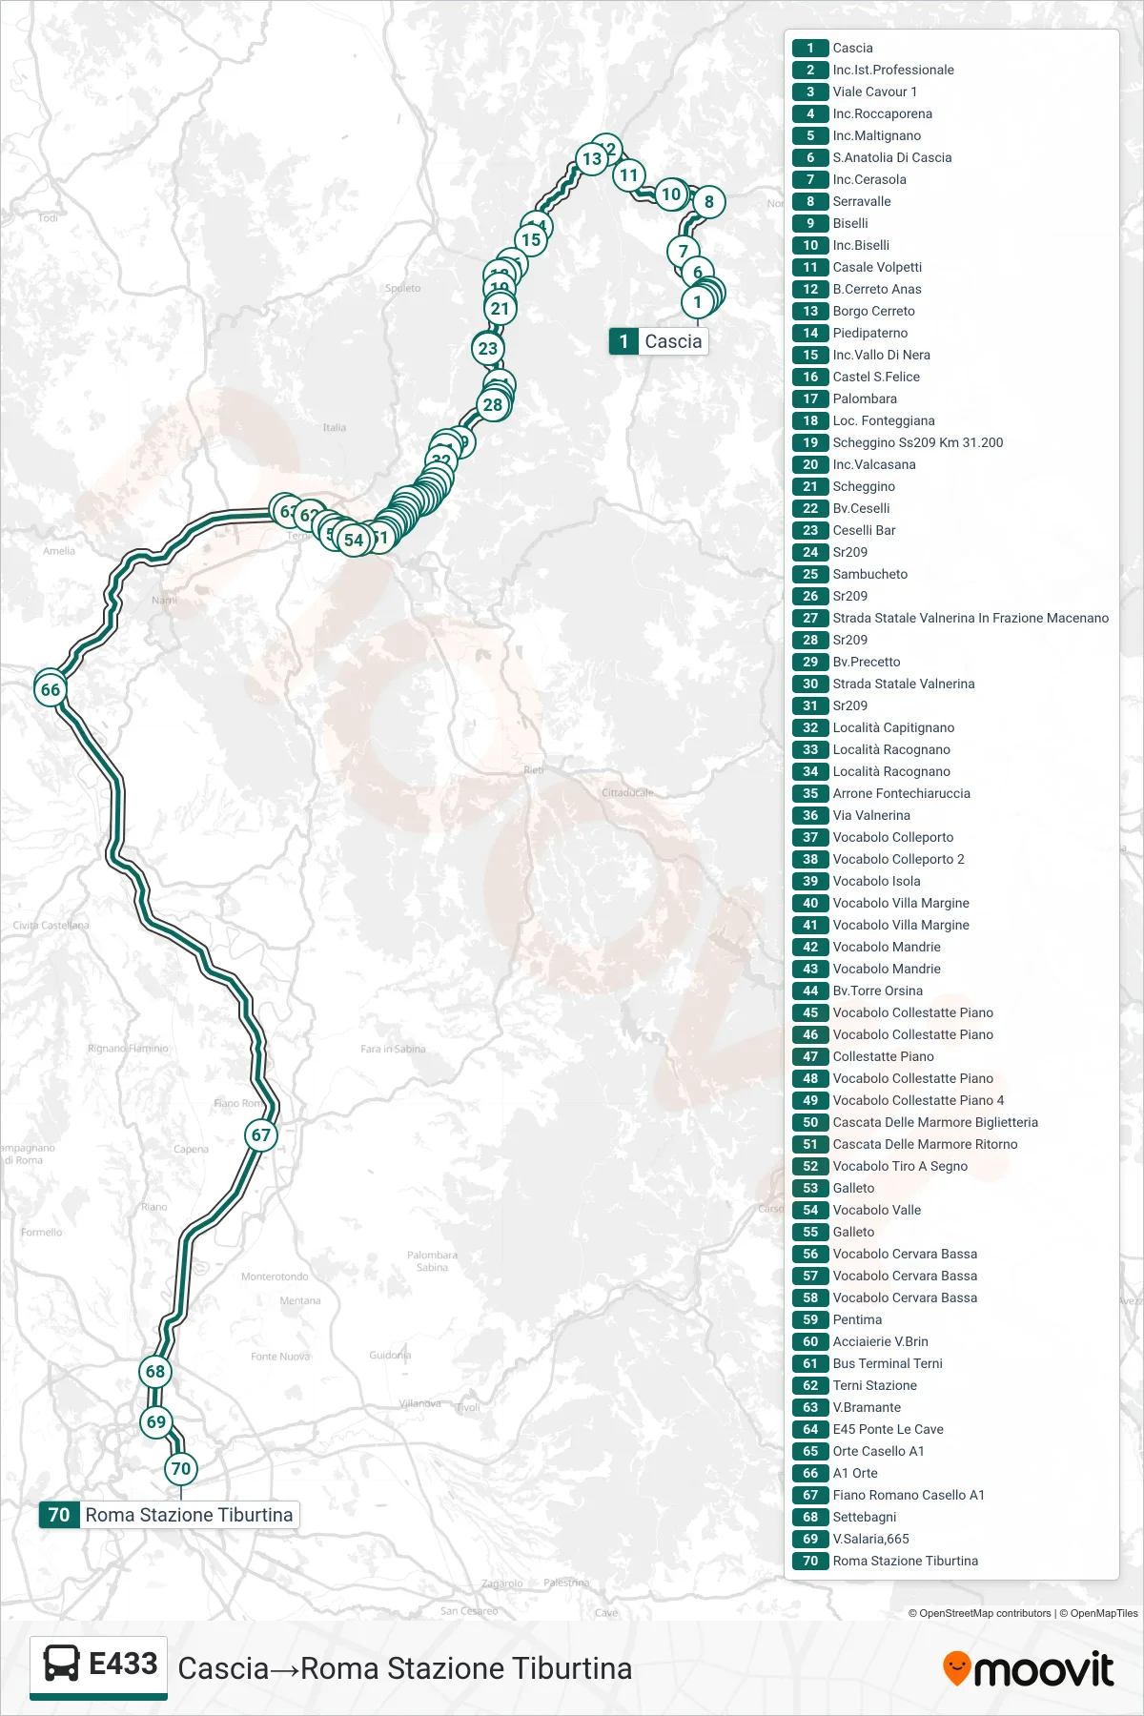Click the Moovit logo
Viewport: 1144px width, 1716px height.
pyautogui.click(x=1028, y=1668)
